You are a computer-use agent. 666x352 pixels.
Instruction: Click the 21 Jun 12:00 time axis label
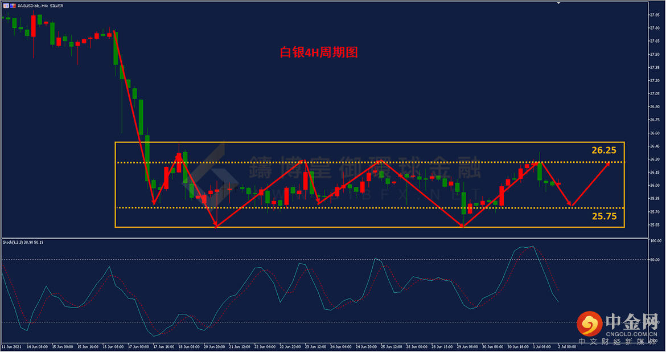[x=240, y=347]
